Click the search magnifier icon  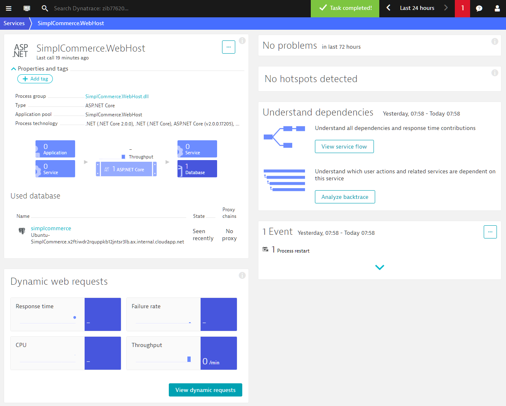(x=45, y=8)
